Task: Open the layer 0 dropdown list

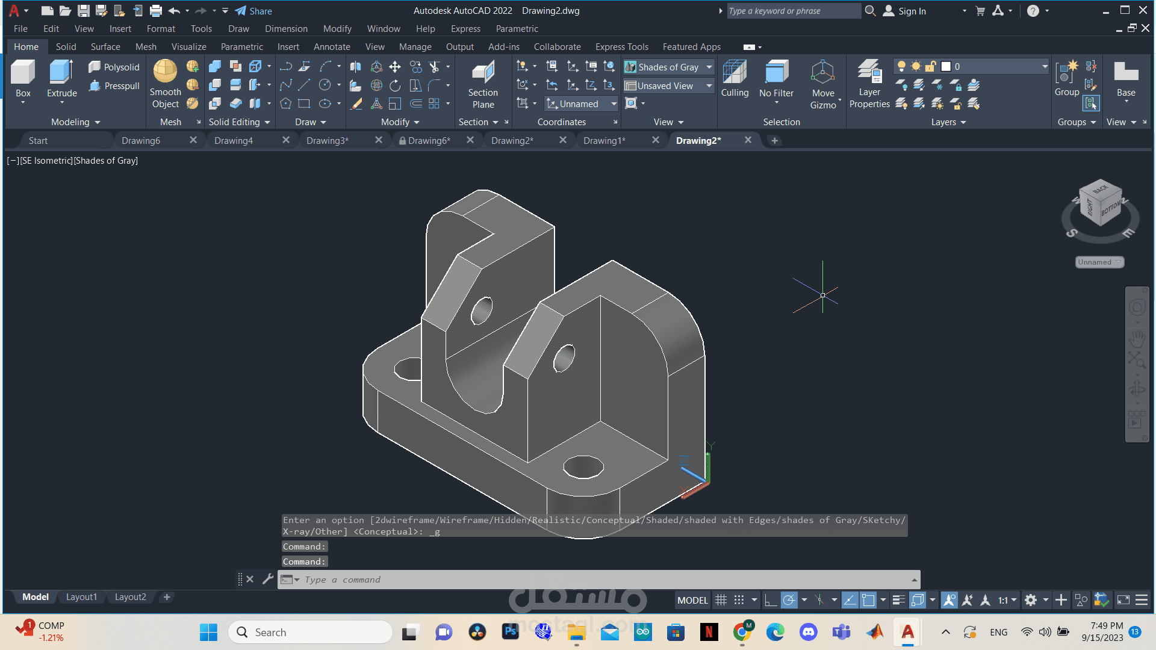Action: 1045,67
